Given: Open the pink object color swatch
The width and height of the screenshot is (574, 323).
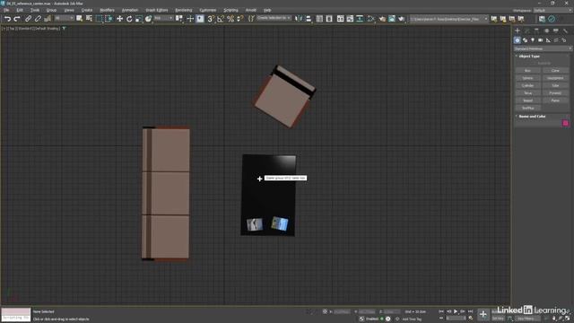Looking at the screenshot, I should (x=566, y=124).
